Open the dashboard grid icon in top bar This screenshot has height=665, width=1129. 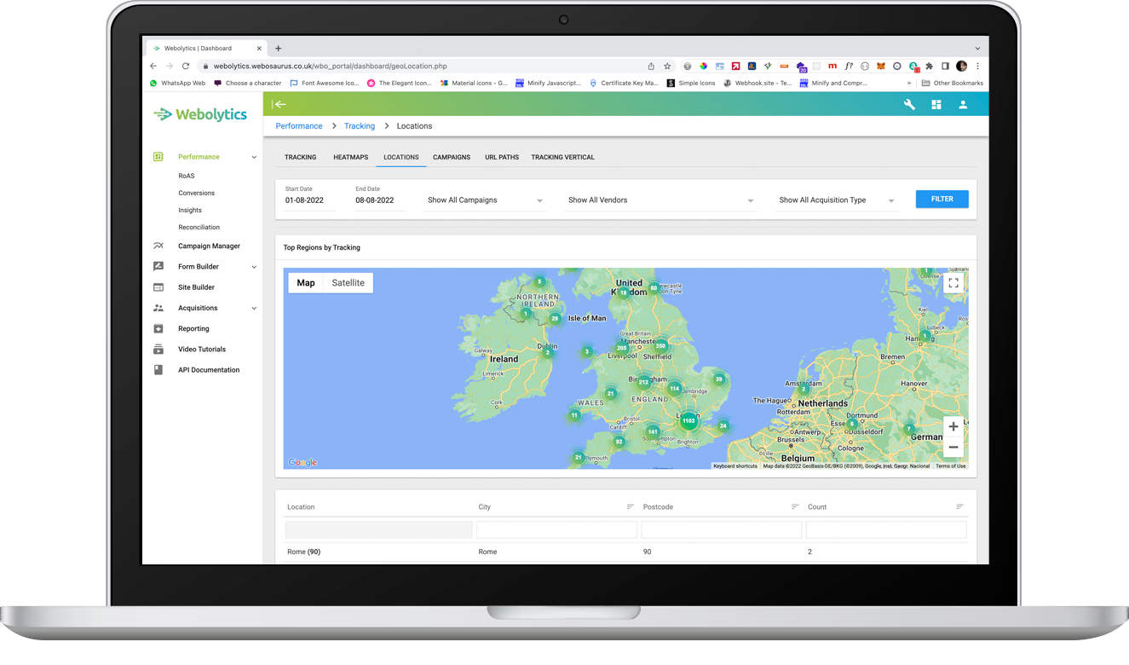coord(936,104)
